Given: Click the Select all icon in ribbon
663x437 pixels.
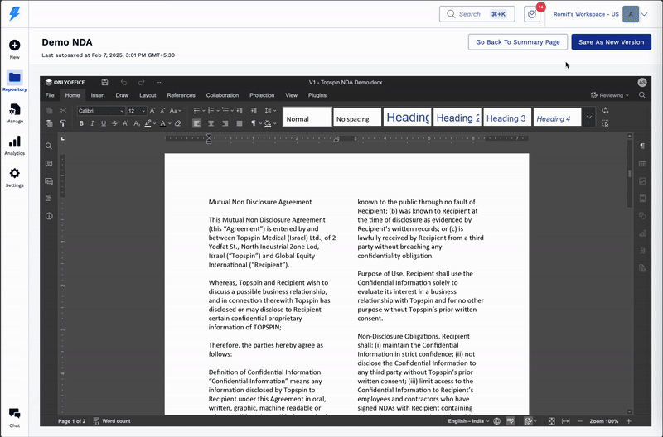Looking at the screenshot, I should [x=605, y=123].
